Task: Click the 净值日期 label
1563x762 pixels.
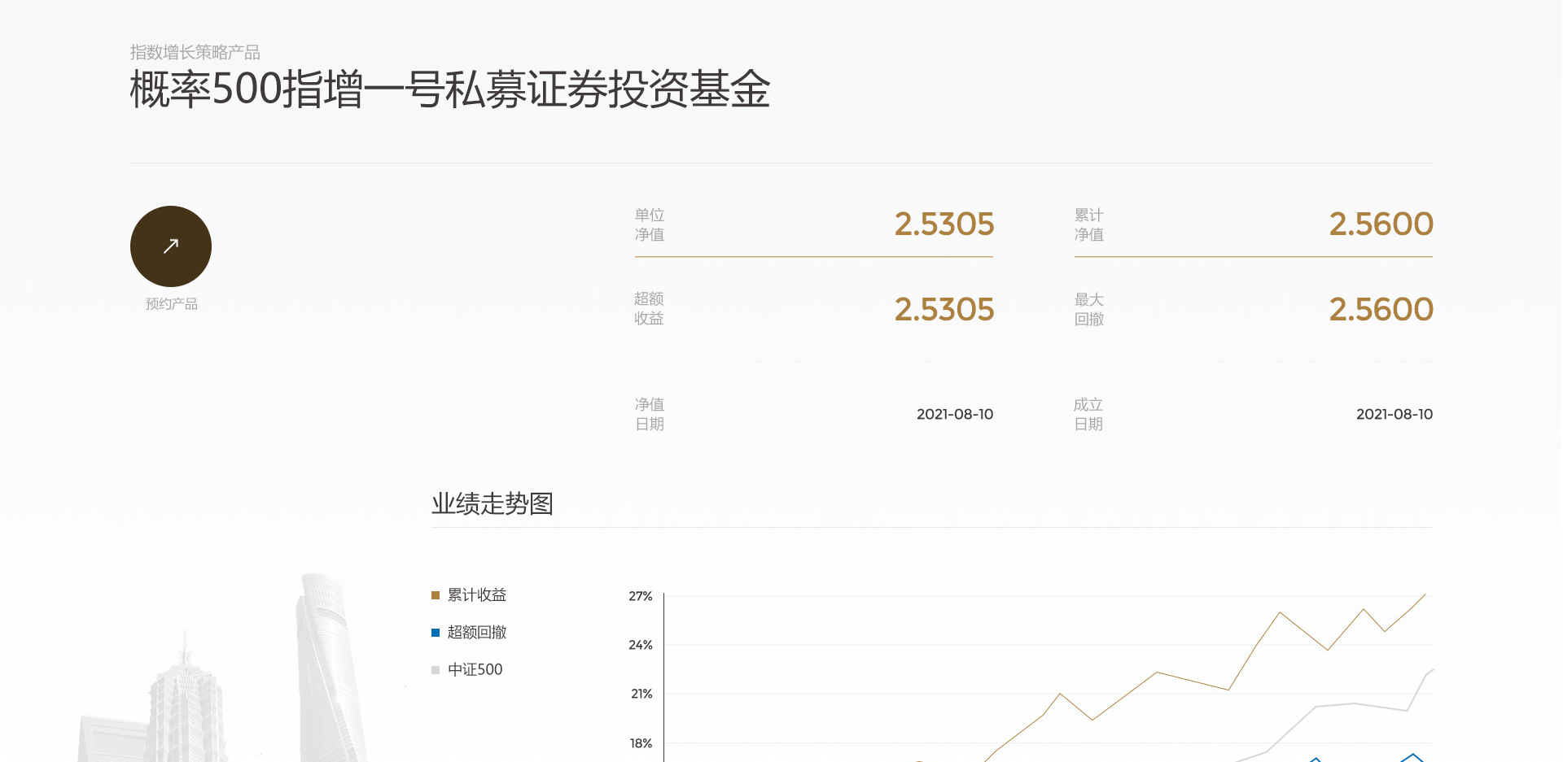Action: coord(650,415)
